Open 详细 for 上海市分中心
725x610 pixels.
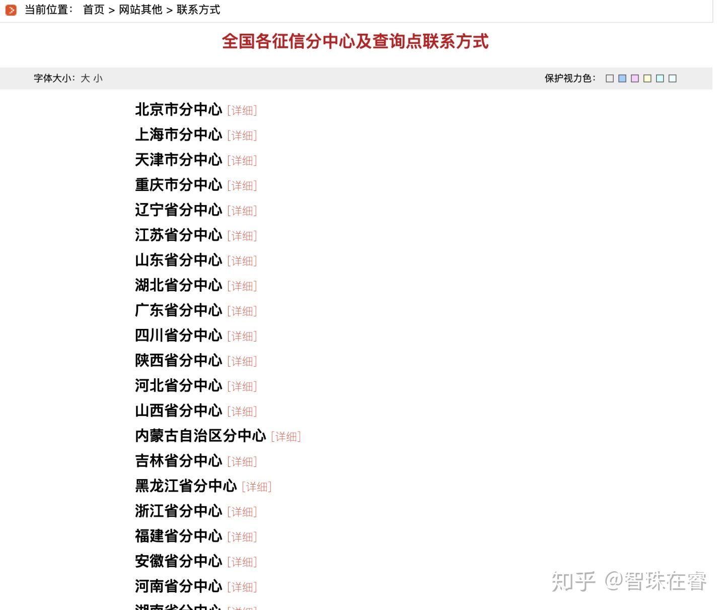[242, 135]
